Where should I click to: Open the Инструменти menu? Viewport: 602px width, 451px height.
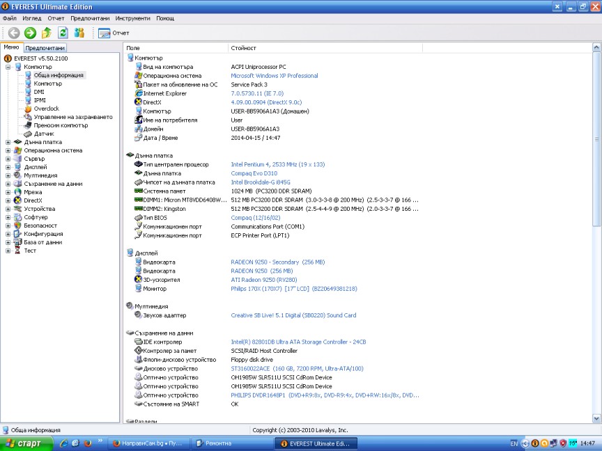[133, 18]
